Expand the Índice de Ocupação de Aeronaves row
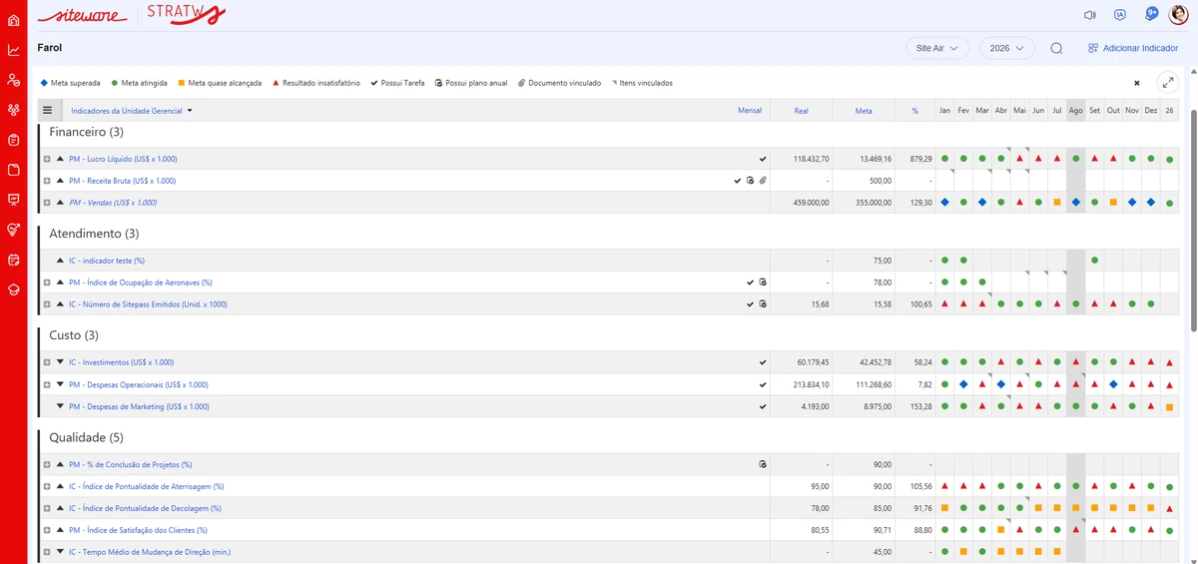The image size is (1198, 564). click(x=47, y=282)
